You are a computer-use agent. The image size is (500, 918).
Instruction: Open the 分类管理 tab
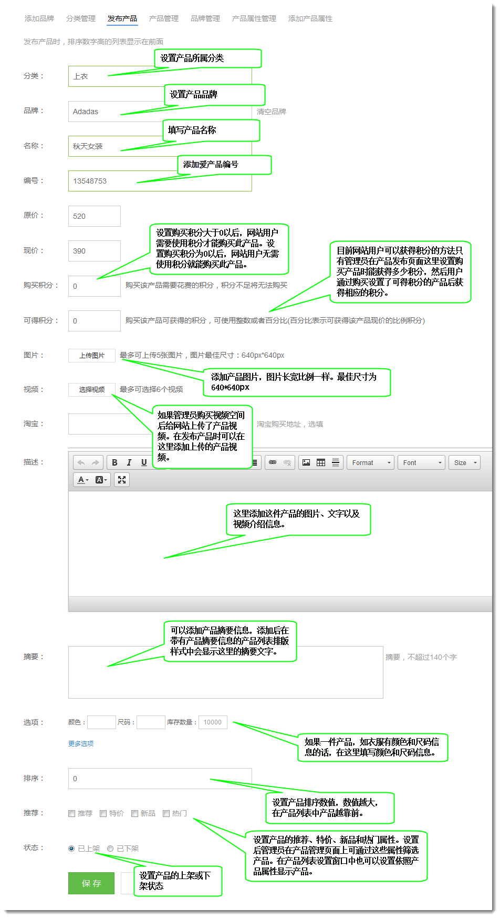[81, 18]
